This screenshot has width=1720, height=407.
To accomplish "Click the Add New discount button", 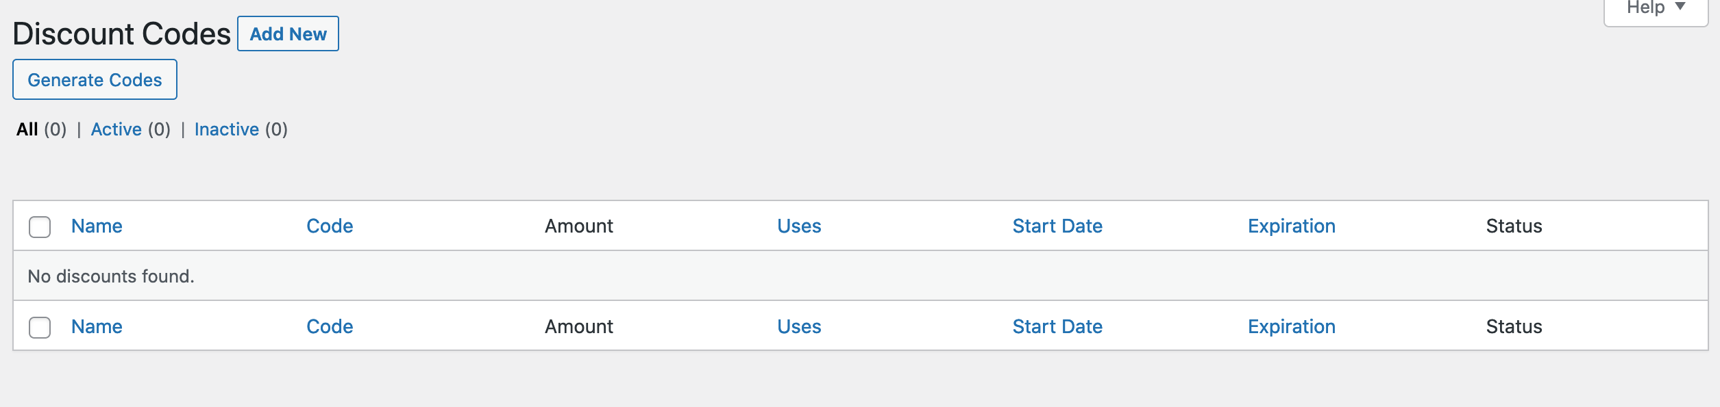I will click(288, 34).
